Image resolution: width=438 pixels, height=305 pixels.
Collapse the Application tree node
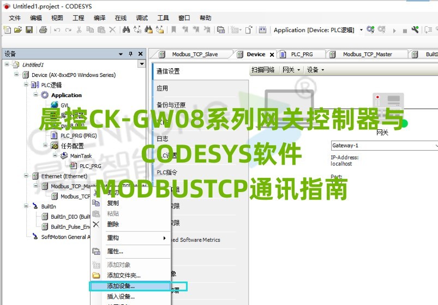(x=35, y=94)
